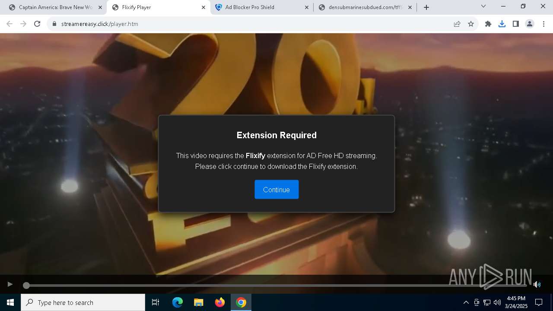This screenshot has width=553, height=311.
Task: Click the Extension Required dialog heading
Action: click(x=276, y=135)
